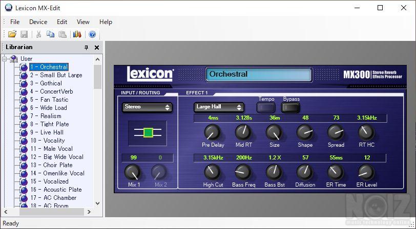Click the blue Help question mark icon
This screenshot has width=416, height=229.
tap(92, 34)
